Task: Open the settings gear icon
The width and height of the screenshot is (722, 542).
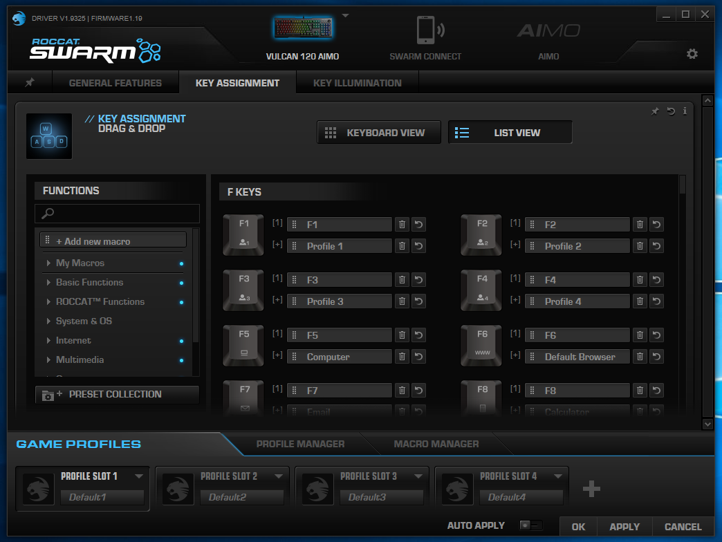Action: tap(692, 54)
